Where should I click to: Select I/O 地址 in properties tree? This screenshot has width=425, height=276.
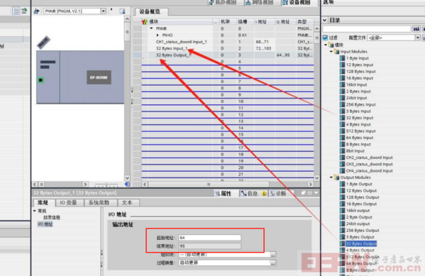point(45,224)
